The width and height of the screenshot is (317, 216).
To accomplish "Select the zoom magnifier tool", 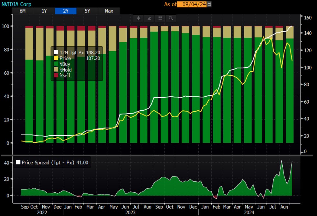I will pyautogui.click(x=171, y=18).
